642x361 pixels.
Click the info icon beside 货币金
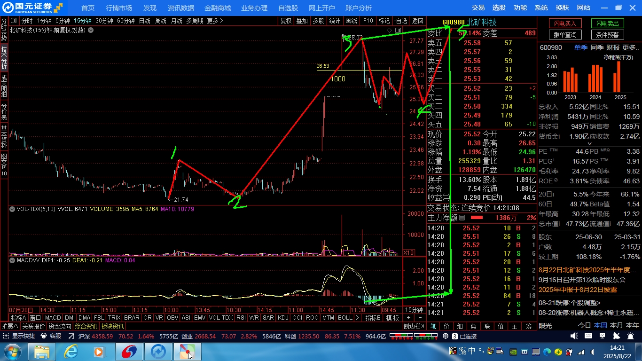[x=559, y=136]
